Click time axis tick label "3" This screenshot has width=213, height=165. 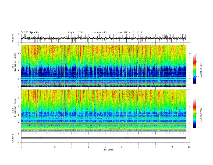pyautogui.click(x=72, y=147)
